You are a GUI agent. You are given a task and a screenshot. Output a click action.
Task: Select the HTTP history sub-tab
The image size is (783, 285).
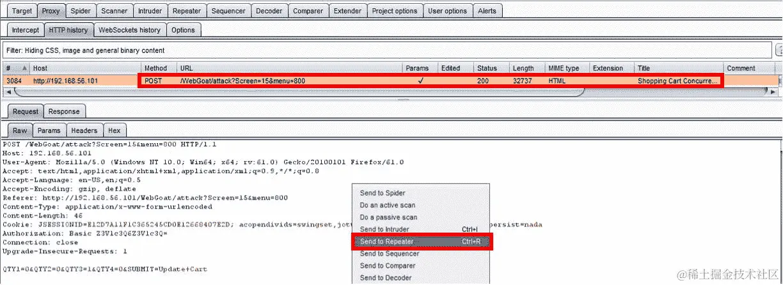[x=68, y=30]
